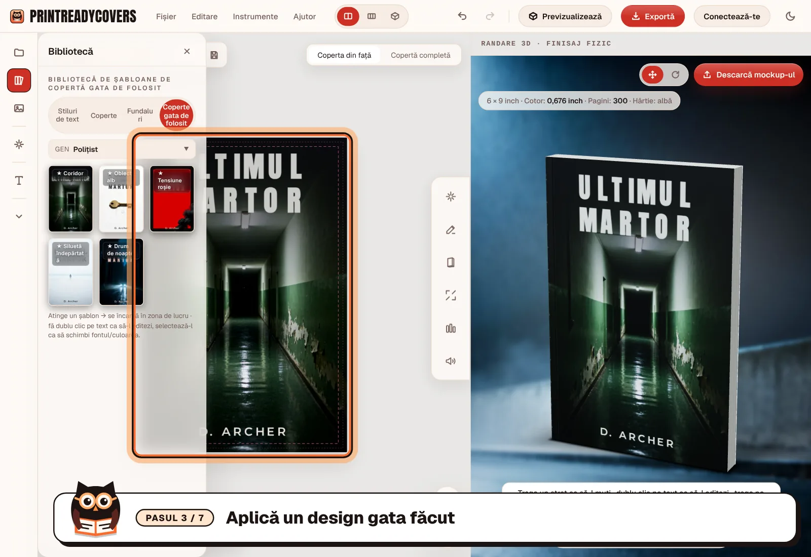Download mockup with Descarcă mockup-ul
This screenshot has width=811, height=557.
pos(749,74)
